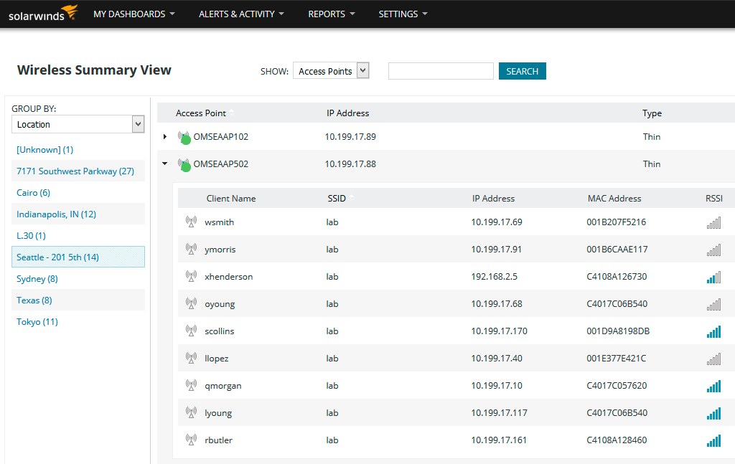Image resolution: width=735 pixels, height=464 pixels.
Task: Click the RSSI signal bars for ymorris
Action: click(713, 250)
